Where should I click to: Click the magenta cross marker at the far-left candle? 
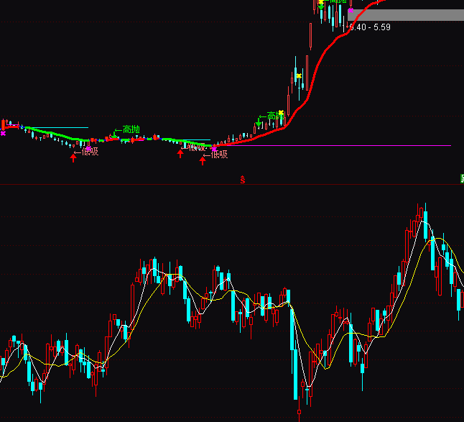pos(3,133)
